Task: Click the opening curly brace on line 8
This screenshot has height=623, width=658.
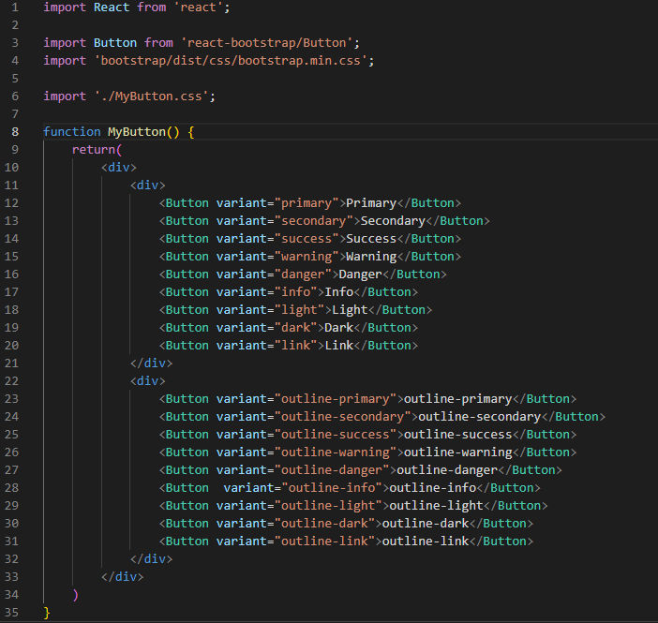Action: tap(191, 132)
